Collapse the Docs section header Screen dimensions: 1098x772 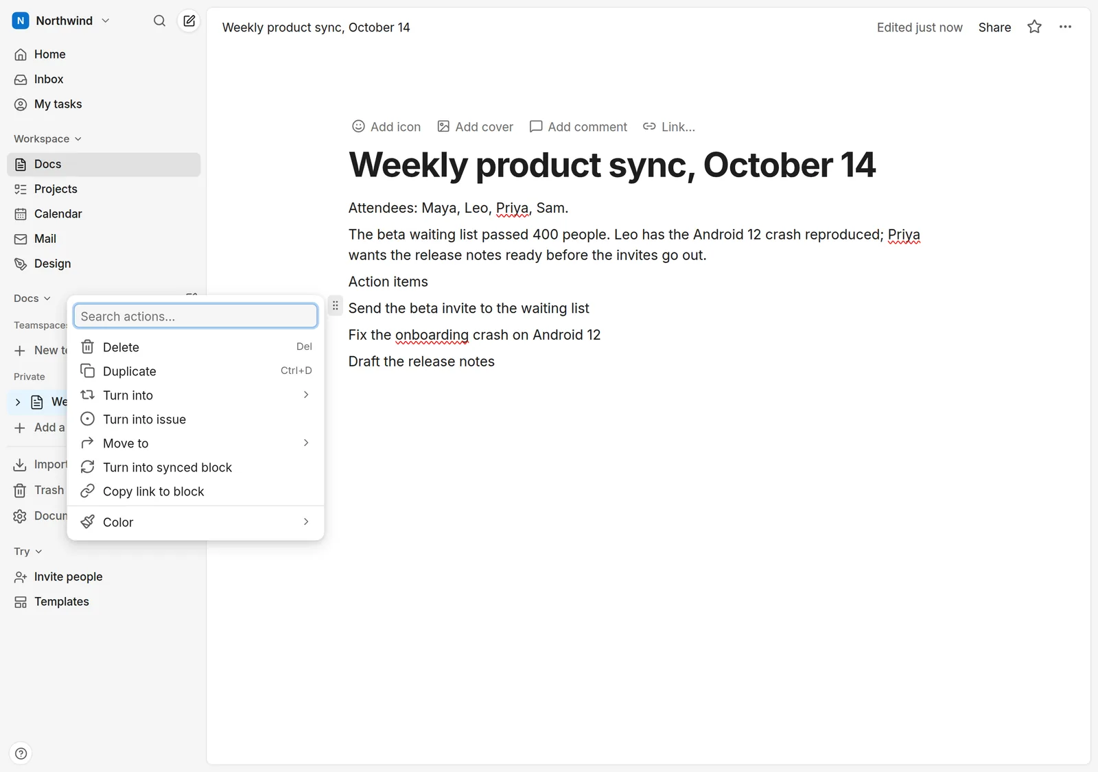click(x=32, y=298)
